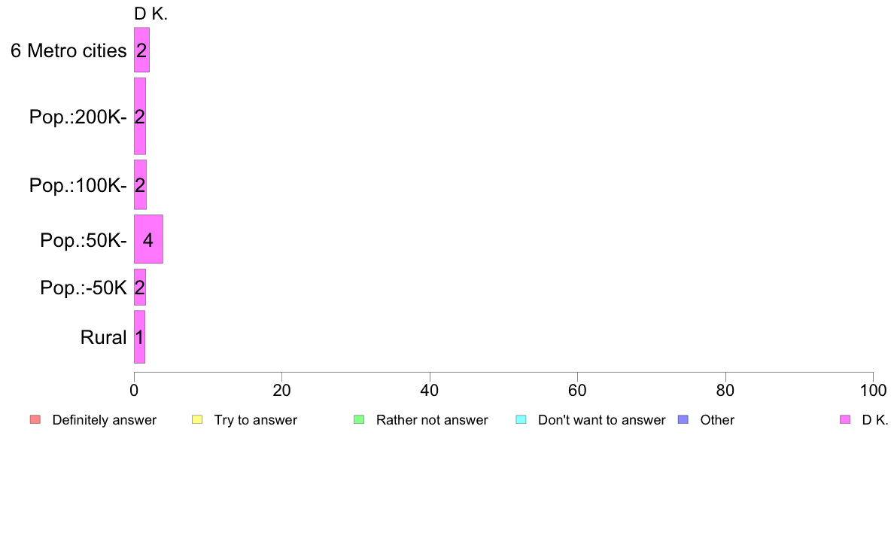The image size is (894, 554).
Task: Click the blue Other legend swatch
Action: click(x=683, y=419)
